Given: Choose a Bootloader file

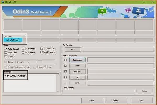Looking at the screenshot, I should (x=77, y=60).
